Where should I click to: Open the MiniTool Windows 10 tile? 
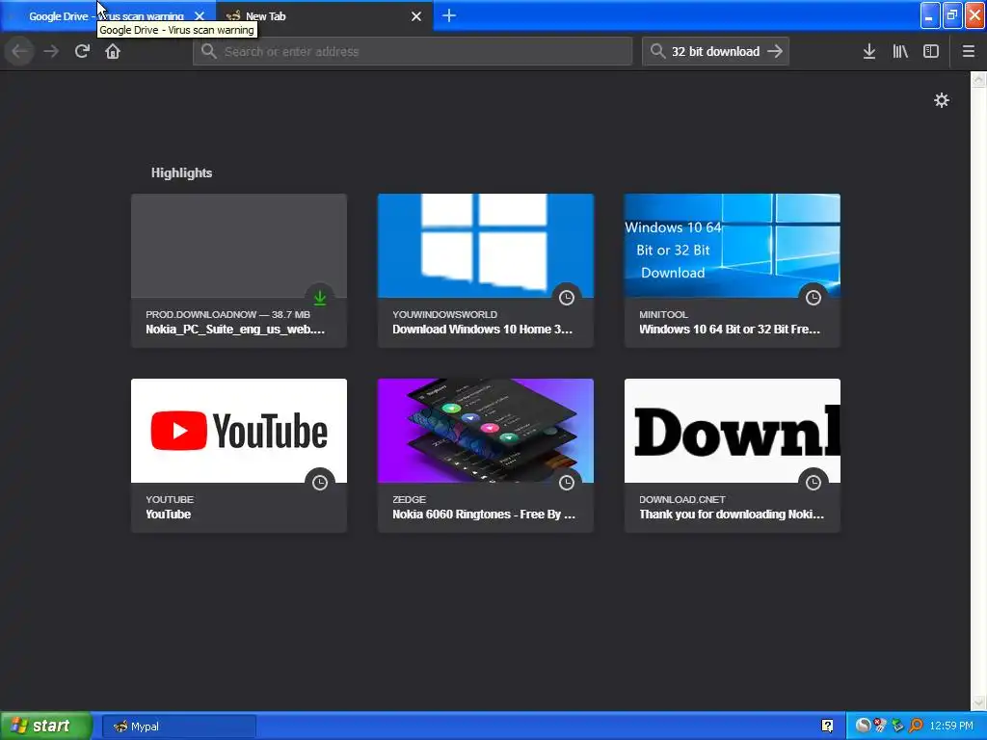(733, 271)
